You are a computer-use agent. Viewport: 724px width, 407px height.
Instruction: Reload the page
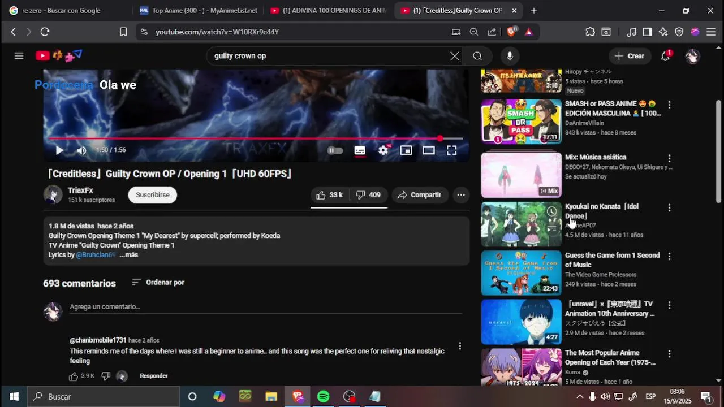point(45,32)
